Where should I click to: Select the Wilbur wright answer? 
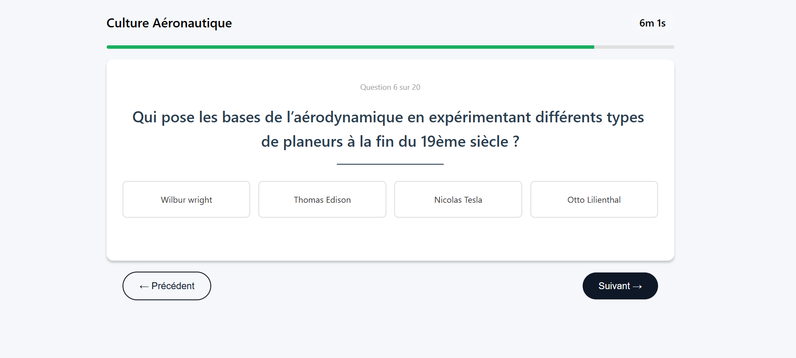186,200
